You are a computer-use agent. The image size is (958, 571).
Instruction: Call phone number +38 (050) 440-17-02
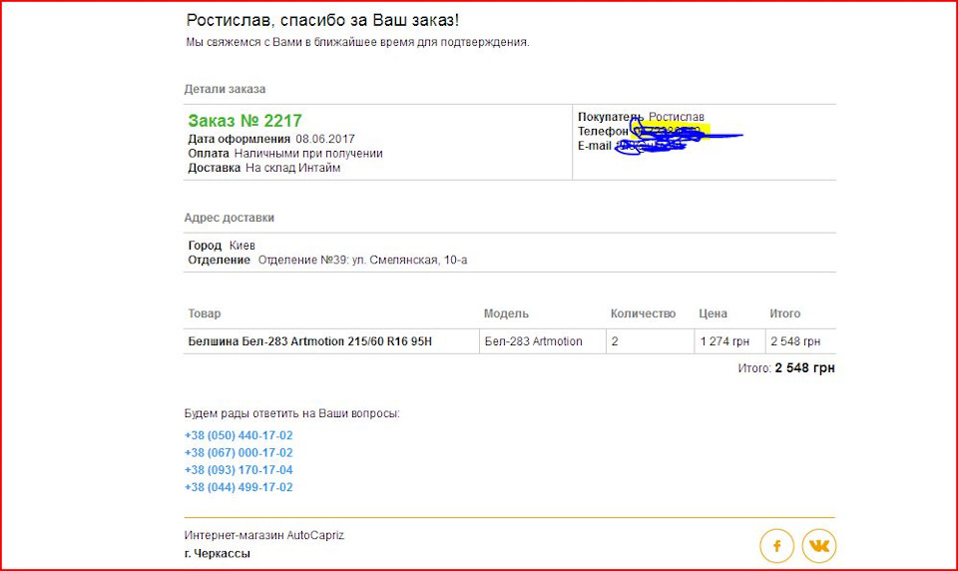click(239, 435)
